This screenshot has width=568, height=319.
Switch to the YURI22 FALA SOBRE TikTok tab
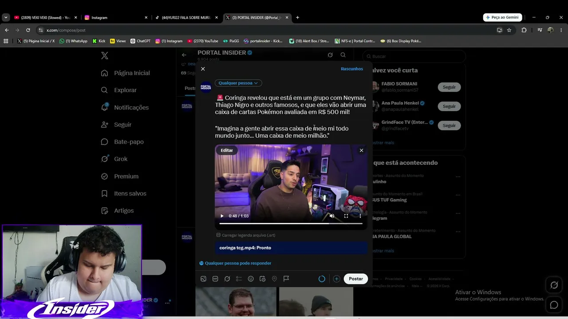coord(186,18)
